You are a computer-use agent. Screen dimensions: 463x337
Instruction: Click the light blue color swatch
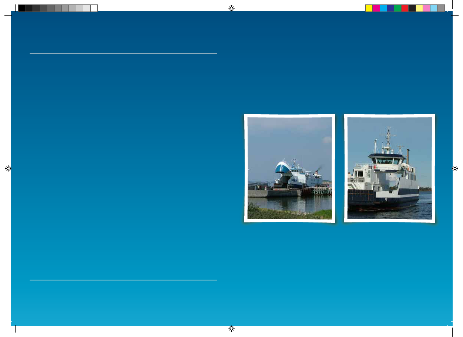(x=434, y=8)
